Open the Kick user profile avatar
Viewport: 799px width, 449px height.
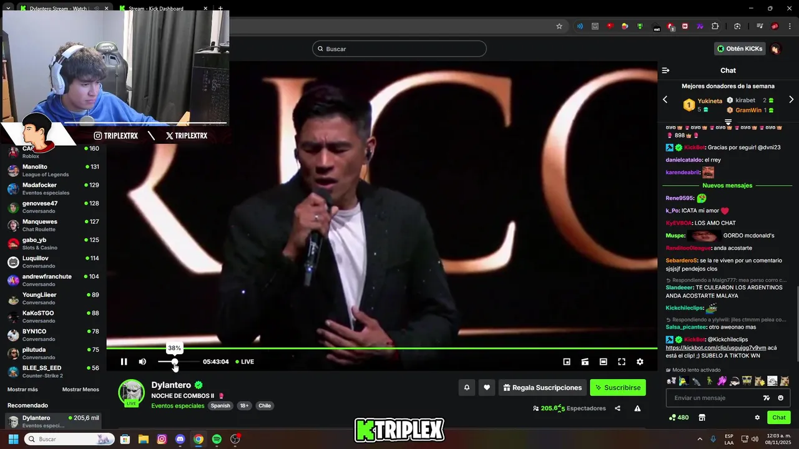tap(775, 49)
